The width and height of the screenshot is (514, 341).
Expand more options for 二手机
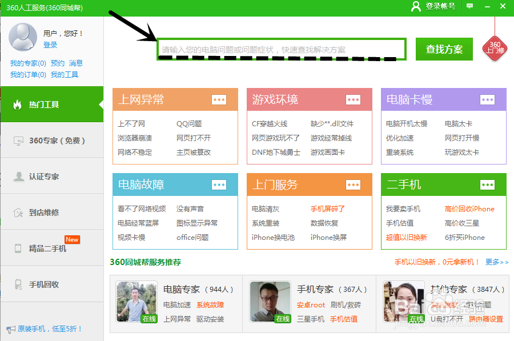coord(488,184)
